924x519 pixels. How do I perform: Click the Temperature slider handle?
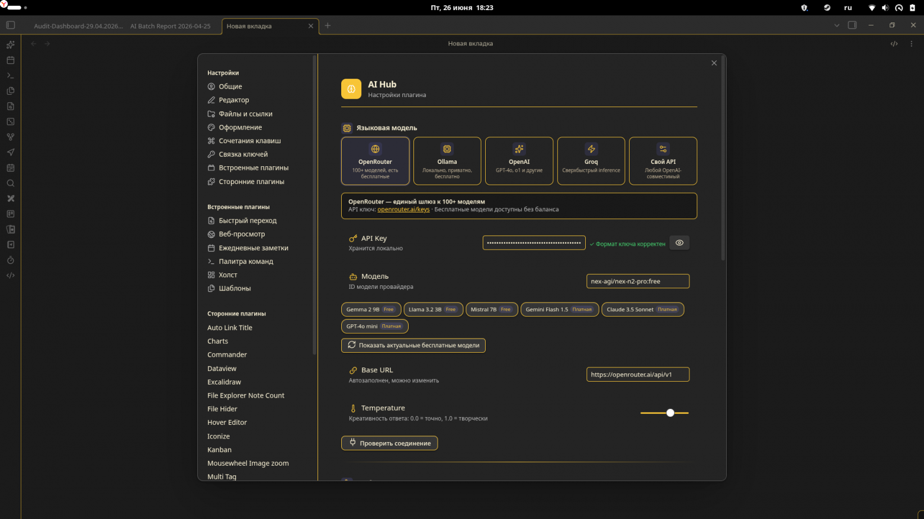tap(670, 413)
